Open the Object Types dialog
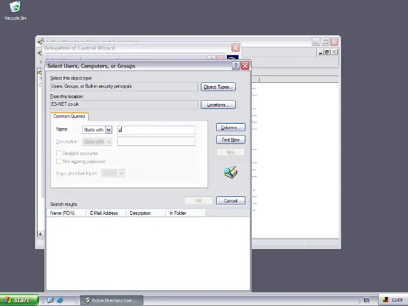Viewport: 408px width, 306px height. [218, 87]
